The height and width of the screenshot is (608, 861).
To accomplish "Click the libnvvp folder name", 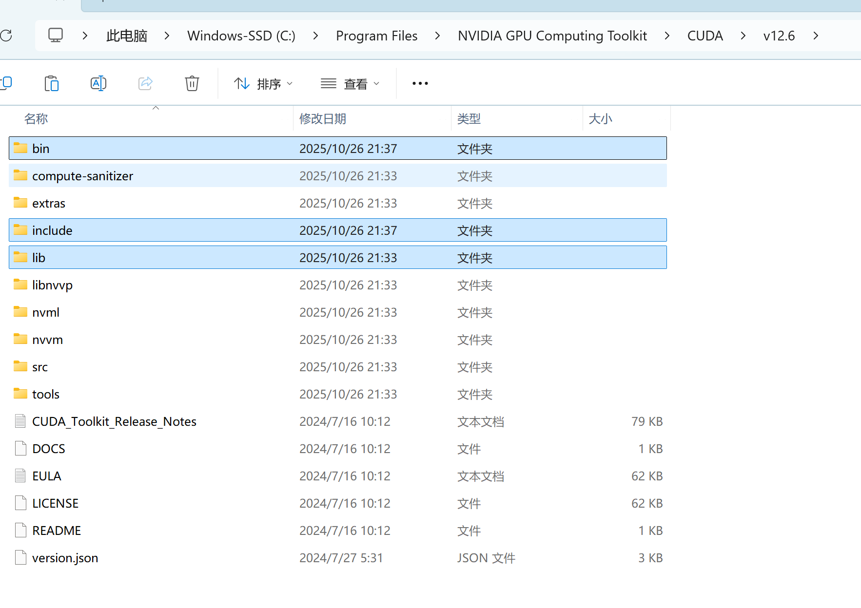I will 53,285.
